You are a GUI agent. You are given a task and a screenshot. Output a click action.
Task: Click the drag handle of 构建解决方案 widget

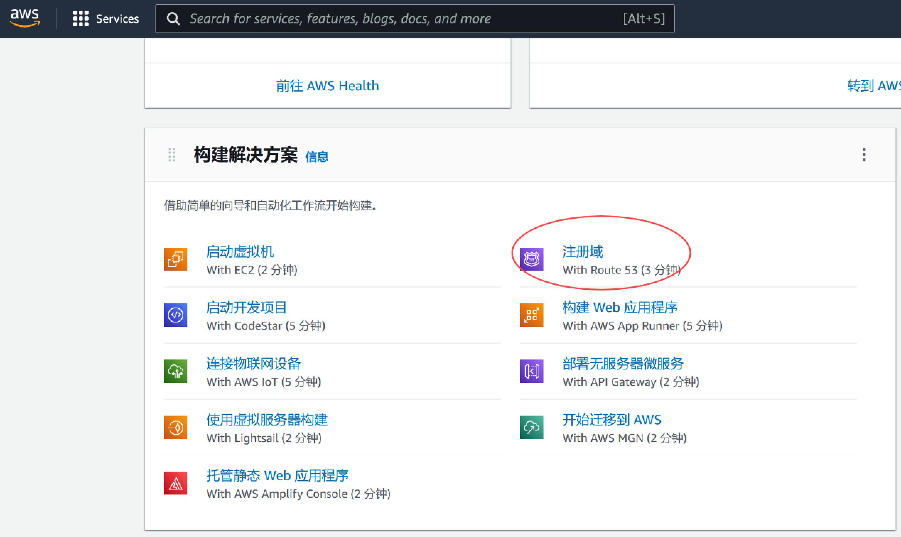coord(172,154)
